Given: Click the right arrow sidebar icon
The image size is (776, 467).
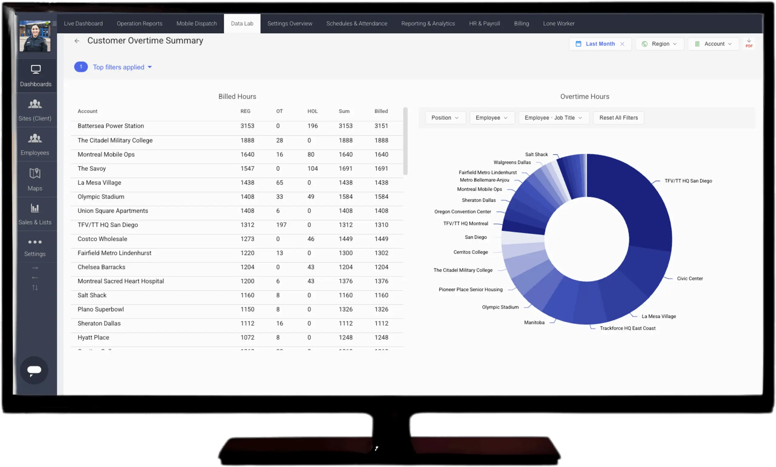Looking at the screenshot, I should 35,268.
